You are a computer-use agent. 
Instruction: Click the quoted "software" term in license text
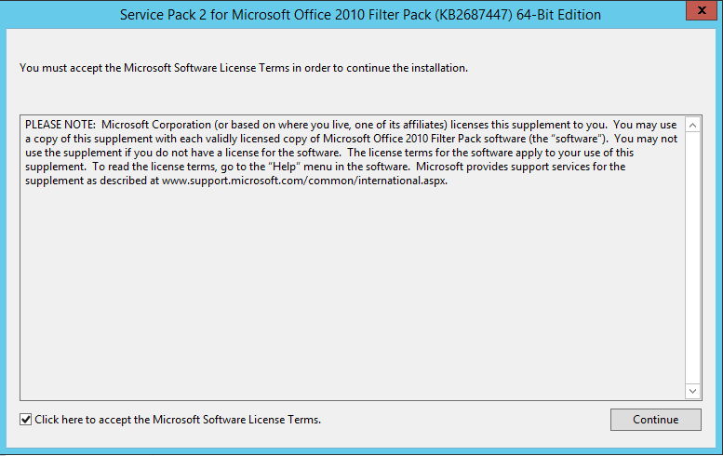(576, 139)
